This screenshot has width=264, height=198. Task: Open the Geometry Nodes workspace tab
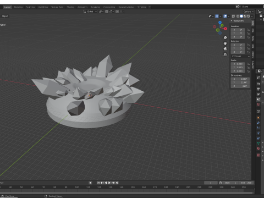[x=127, y=7]
